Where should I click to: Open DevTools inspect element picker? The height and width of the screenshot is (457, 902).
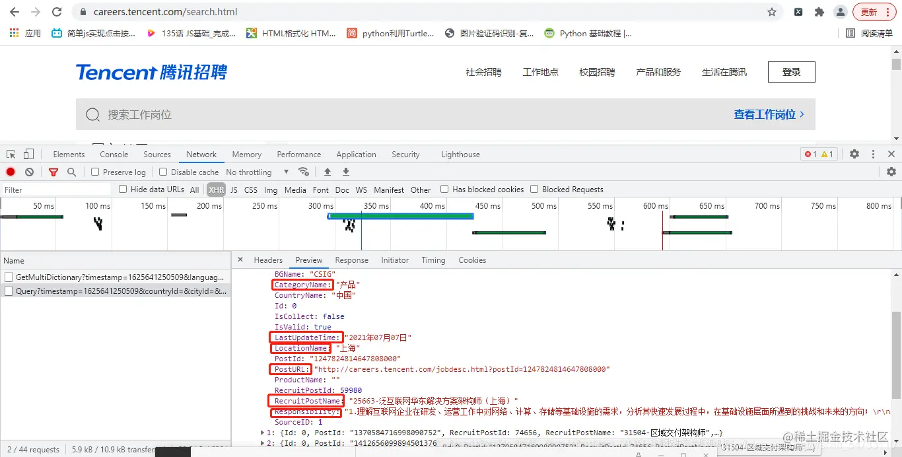[x=11, y=154]
